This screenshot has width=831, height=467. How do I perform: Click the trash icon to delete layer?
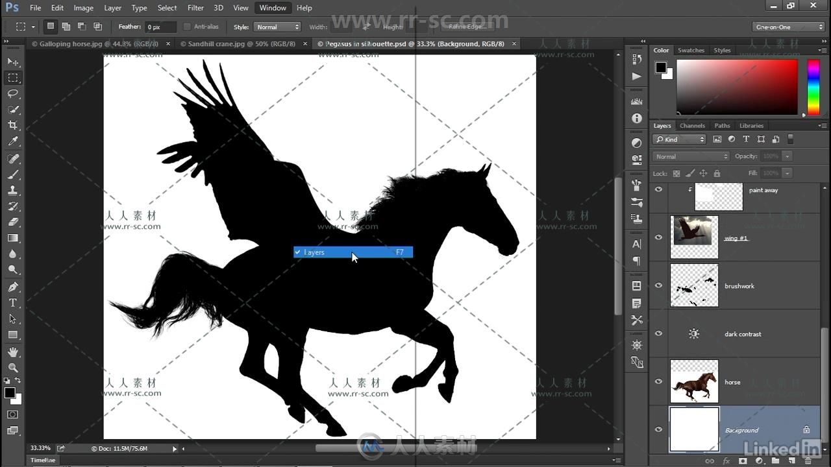tap(808, 461)
